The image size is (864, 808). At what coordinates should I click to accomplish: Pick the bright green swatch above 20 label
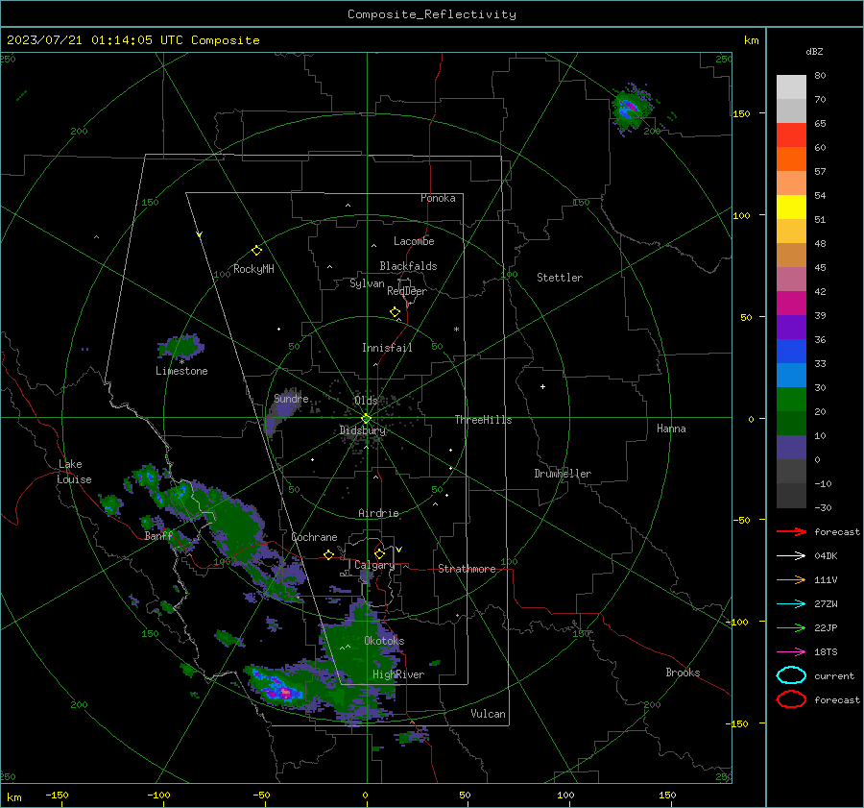(x=791, y=400)
